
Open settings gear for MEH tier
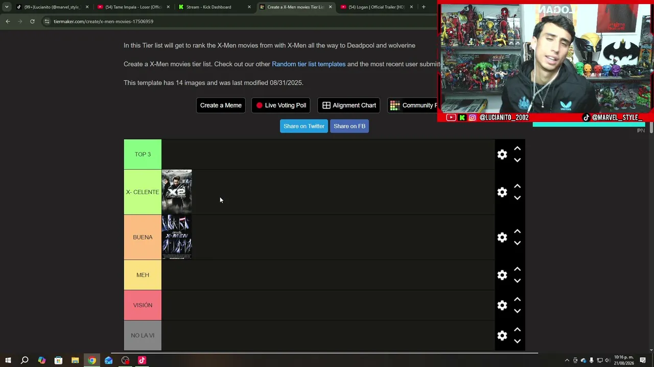(502, 275)
